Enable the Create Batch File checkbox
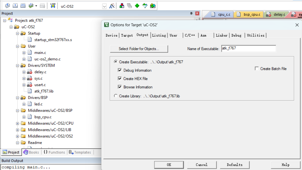302x170 pixels. [x=257, y=69]
